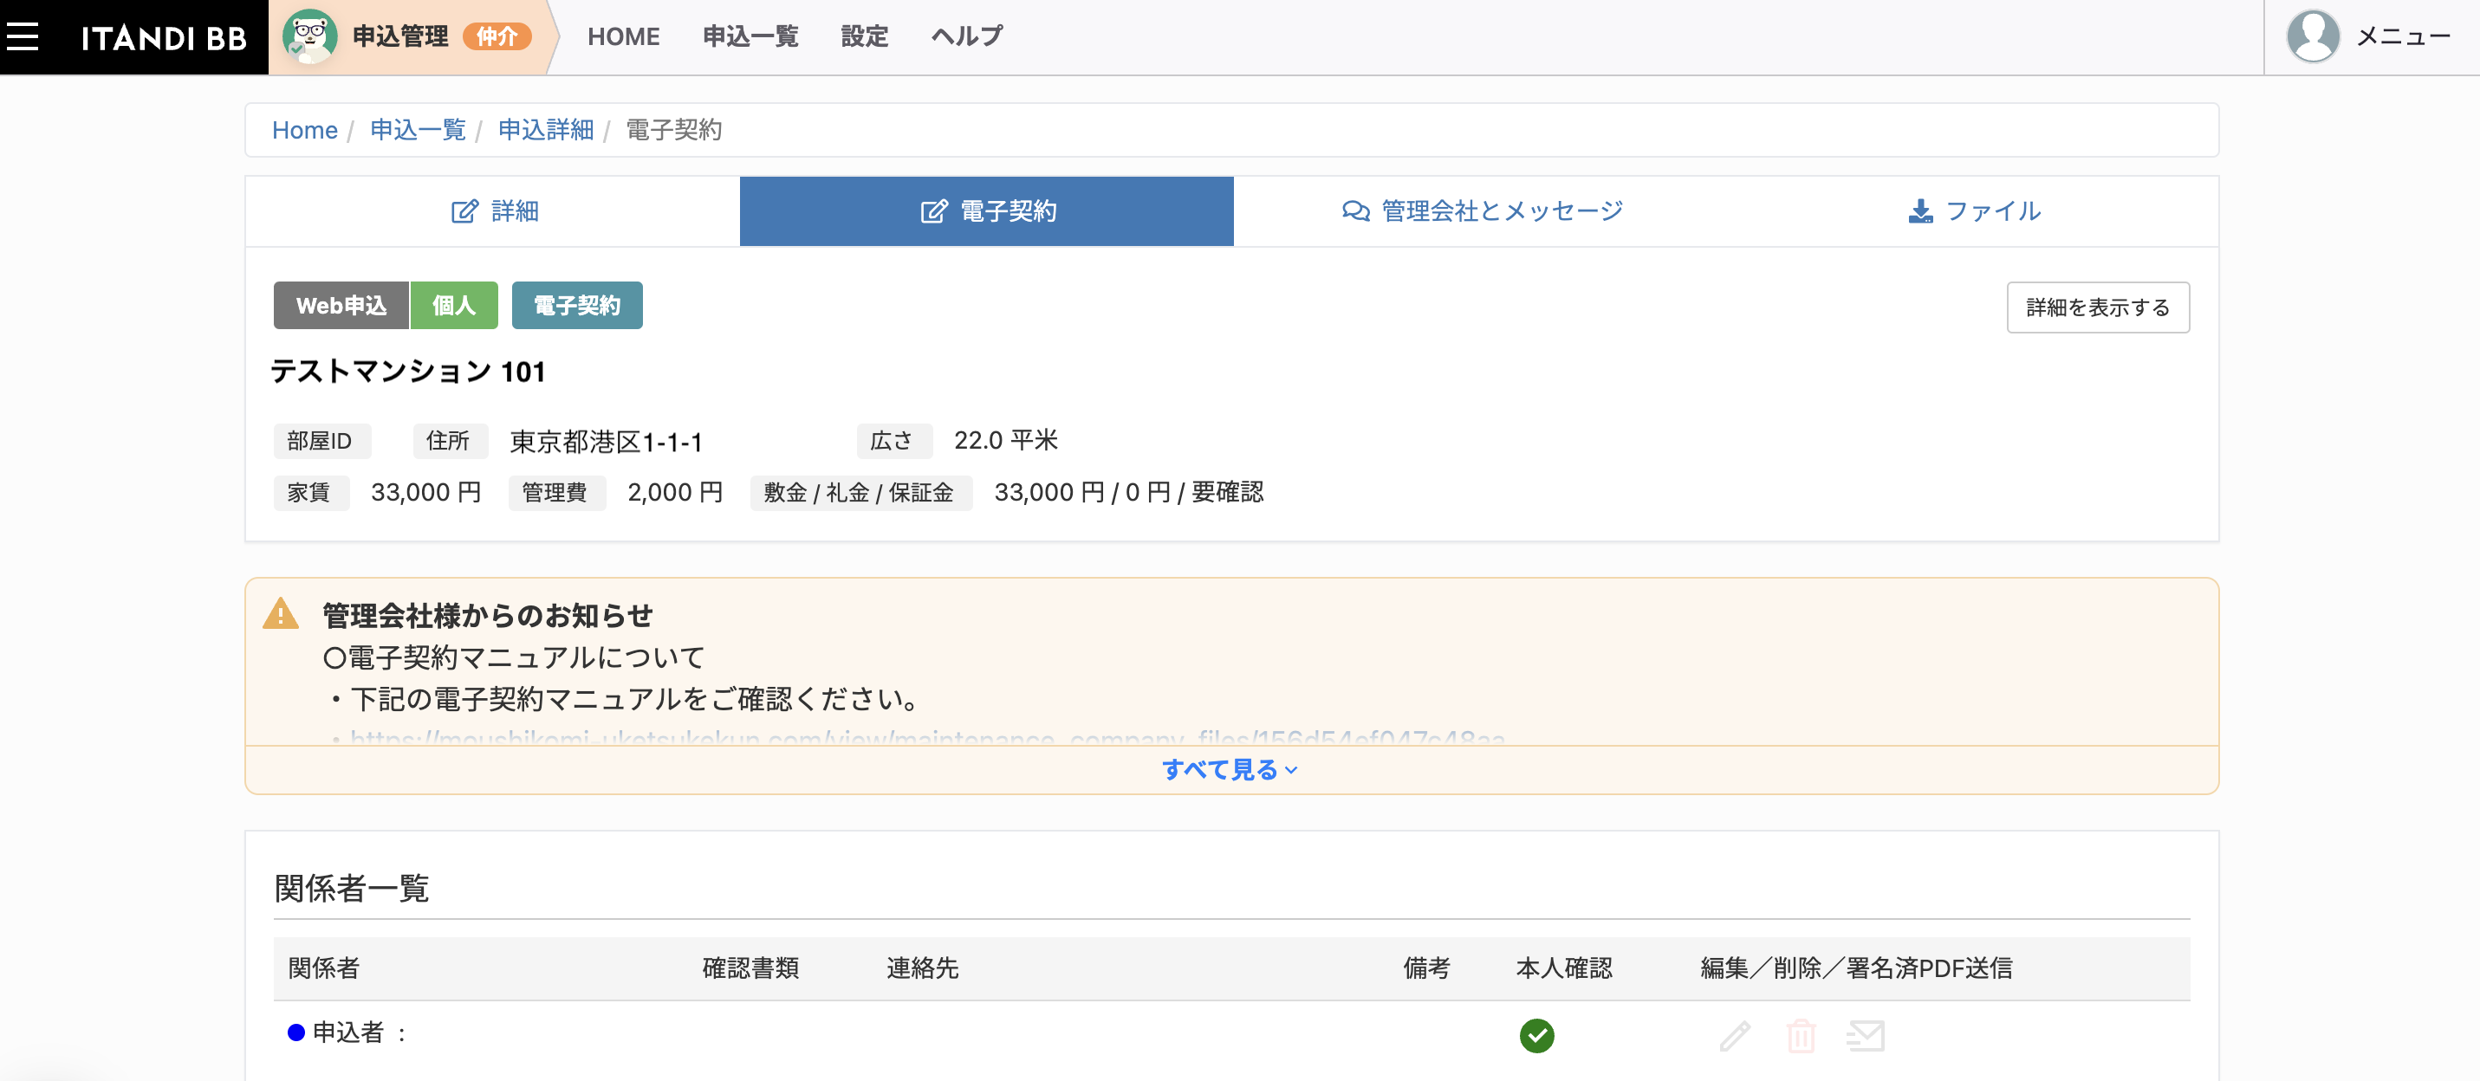
Task: Follow the 申込一覧 breadcrumb link
Action: coord(418,130)
